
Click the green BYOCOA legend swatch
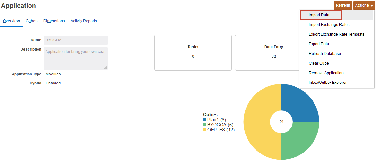(205, 125)
